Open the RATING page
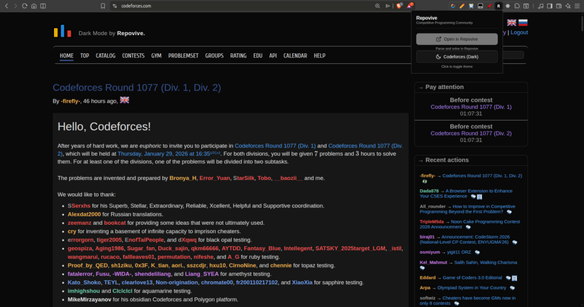The image size is (584, 307). tap(238, 55)
